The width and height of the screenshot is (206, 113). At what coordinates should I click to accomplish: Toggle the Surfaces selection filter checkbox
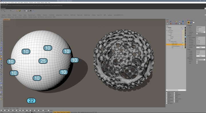click(167, 94)
